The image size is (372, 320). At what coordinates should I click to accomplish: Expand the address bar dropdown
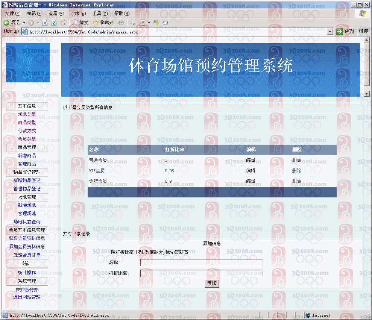[x=330, y=31]
